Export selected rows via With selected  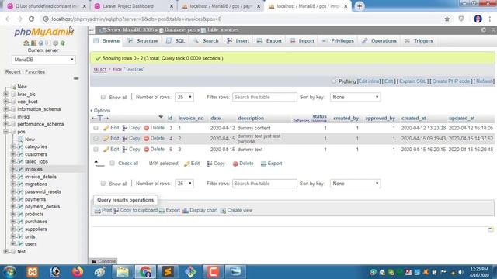271,164
